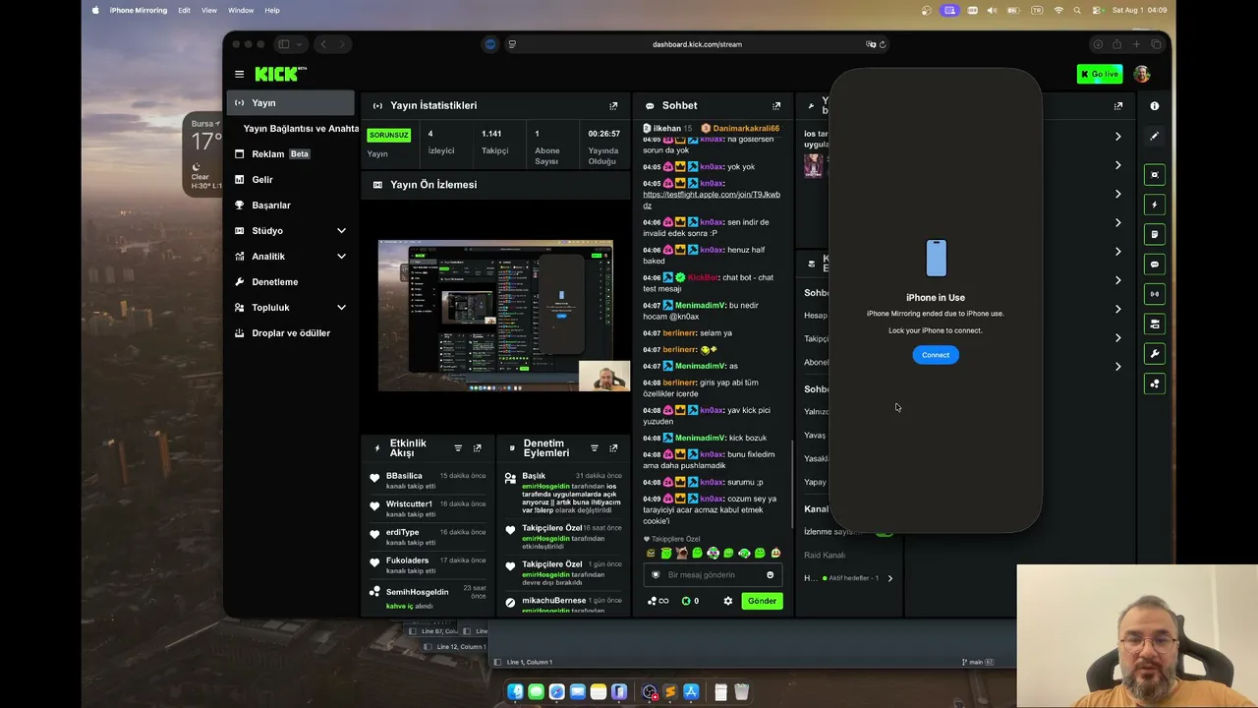The width and height of the screenshot is (1258, 708).
Task: Open the info icon in the right toolbar
Action: pos(1155,105)
